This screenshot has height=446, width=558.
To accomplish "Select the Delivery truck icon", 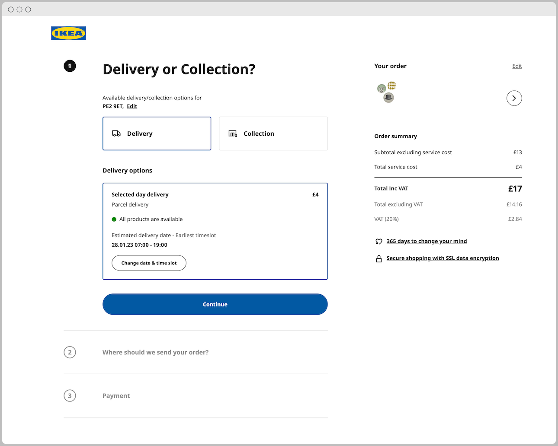I will pos(117,134).
